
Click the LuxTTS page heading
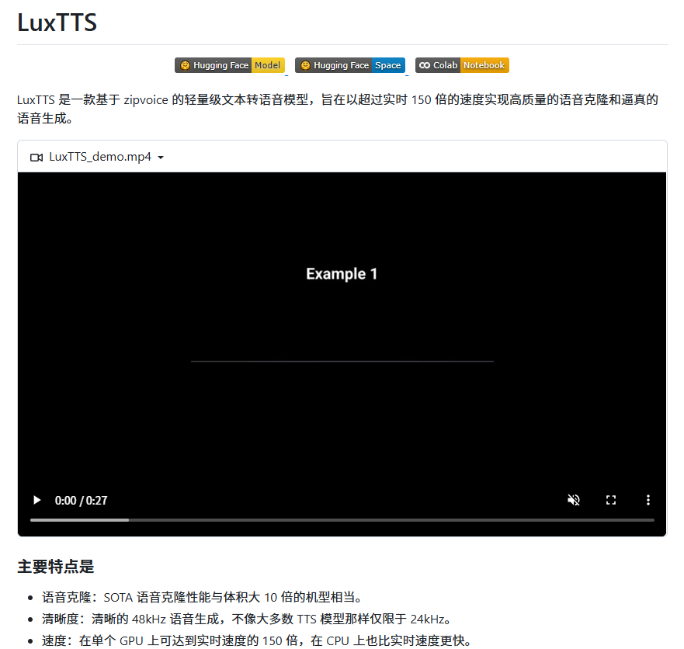click(x=57, y=23)
